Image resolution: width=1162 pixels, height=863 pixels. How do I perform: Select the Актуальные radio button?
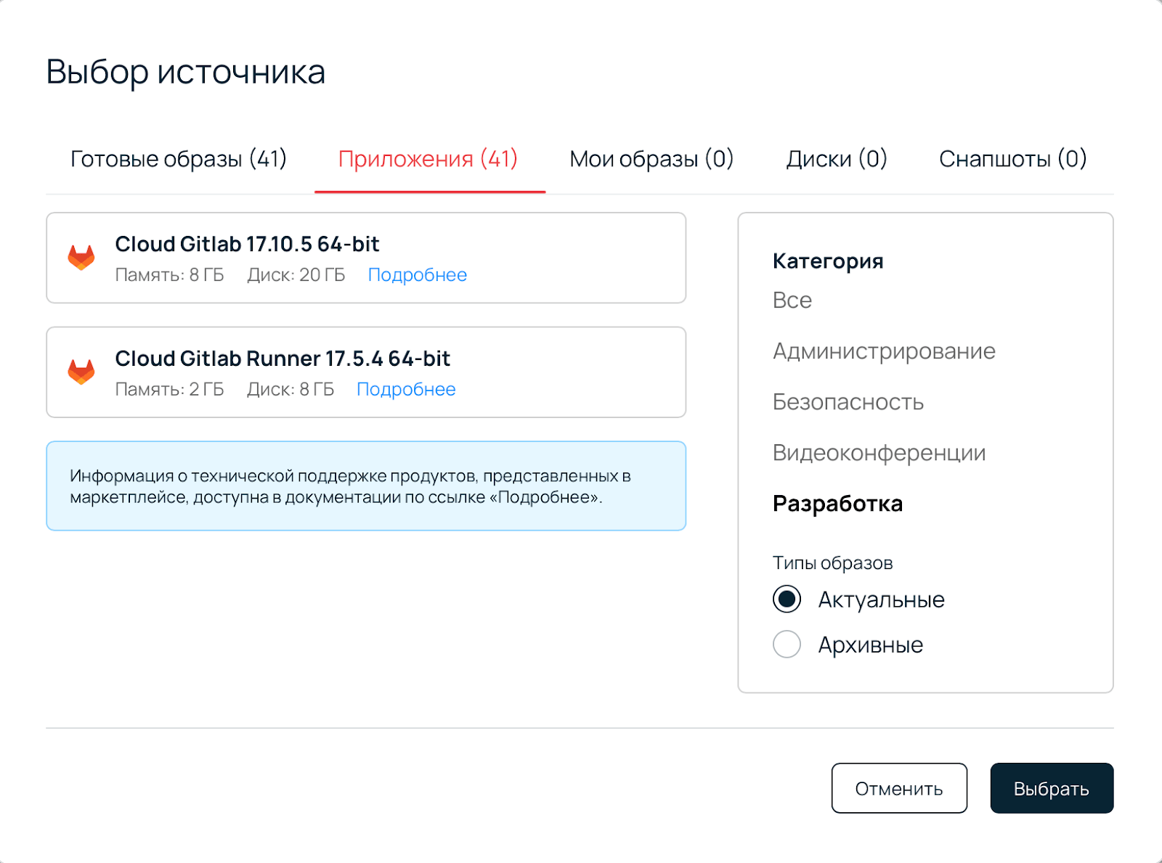pos(787,600)
